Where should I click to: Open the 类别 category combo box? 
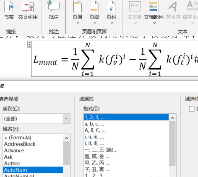coord(37,119)
